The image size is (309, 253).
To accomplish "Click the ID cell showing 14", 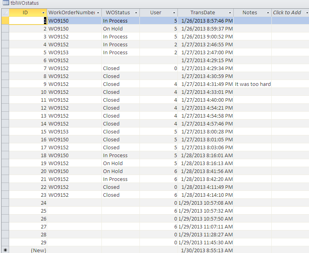I will point(28,124).
